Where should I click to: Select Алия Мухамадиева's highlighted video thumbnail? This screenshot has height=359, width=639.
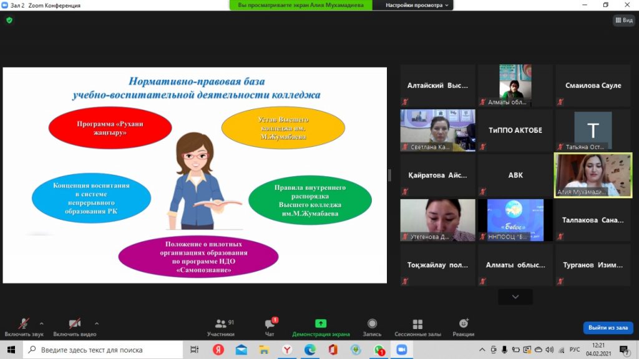coord(593,175)
